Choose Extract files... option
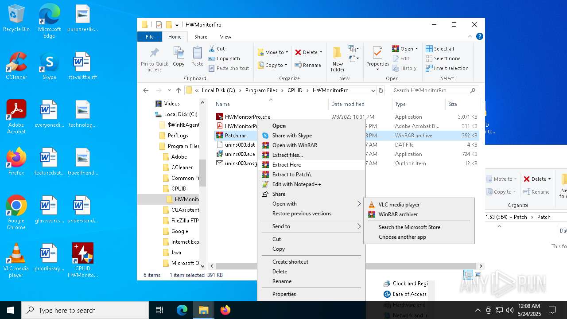567x319 pixels. pos(311,155)
